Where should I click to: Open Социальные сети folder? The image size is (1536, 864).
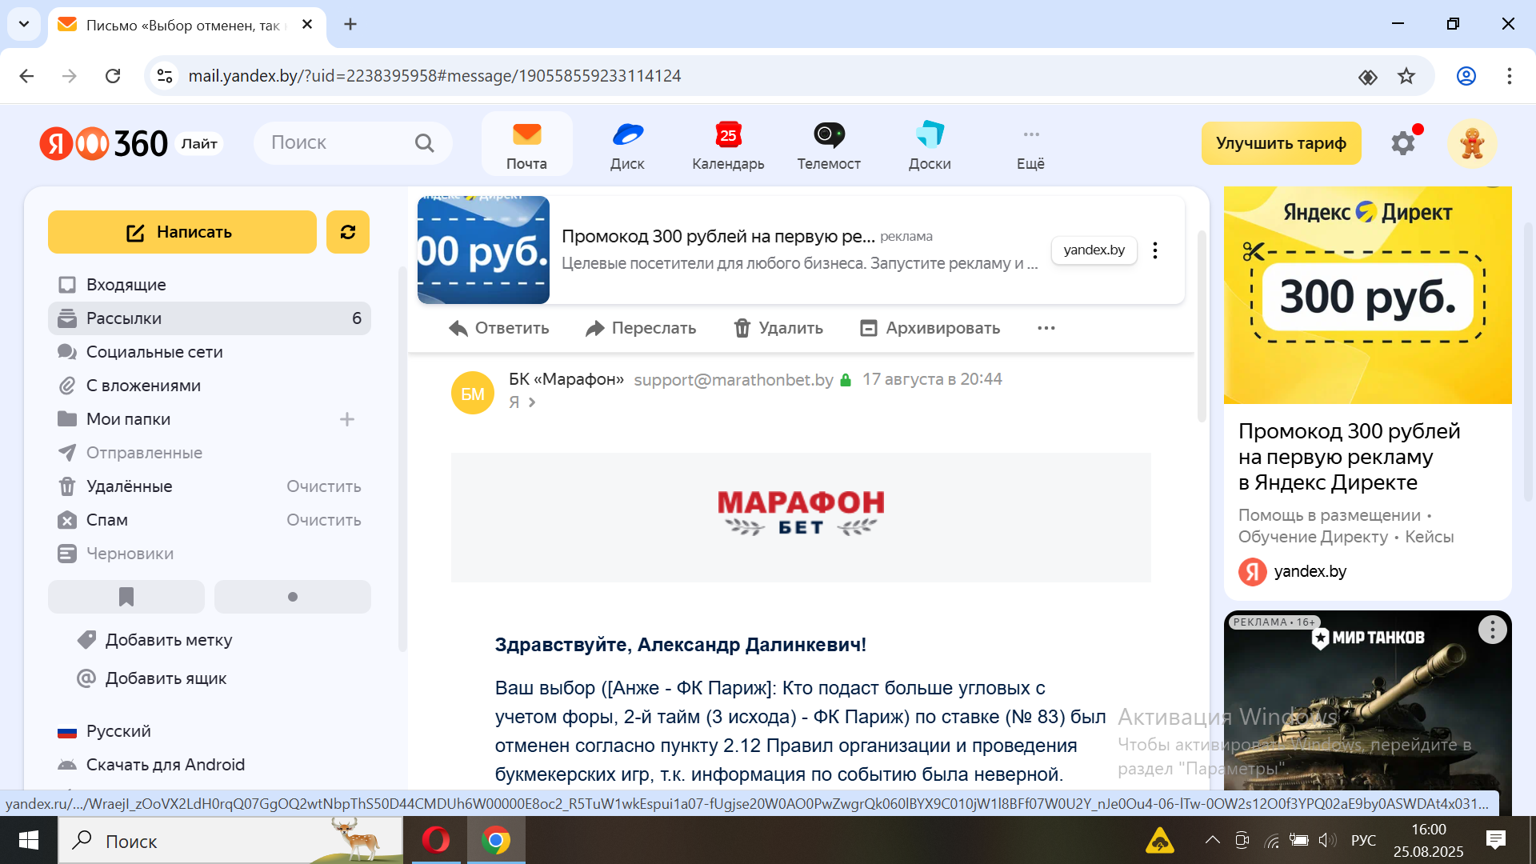(210, 352)
